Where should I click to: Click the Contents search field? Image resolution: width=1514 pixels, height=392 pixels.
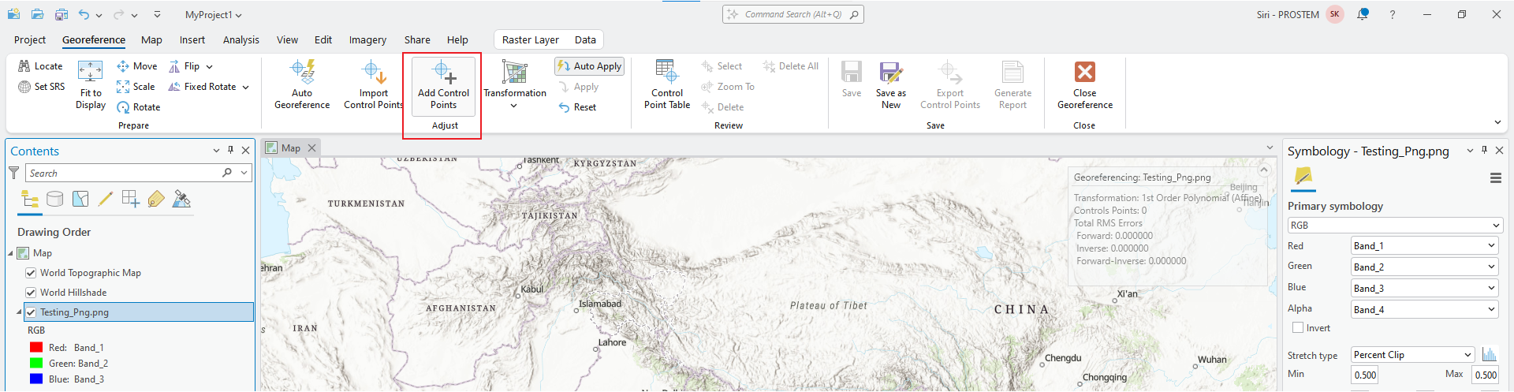[140, 173]
